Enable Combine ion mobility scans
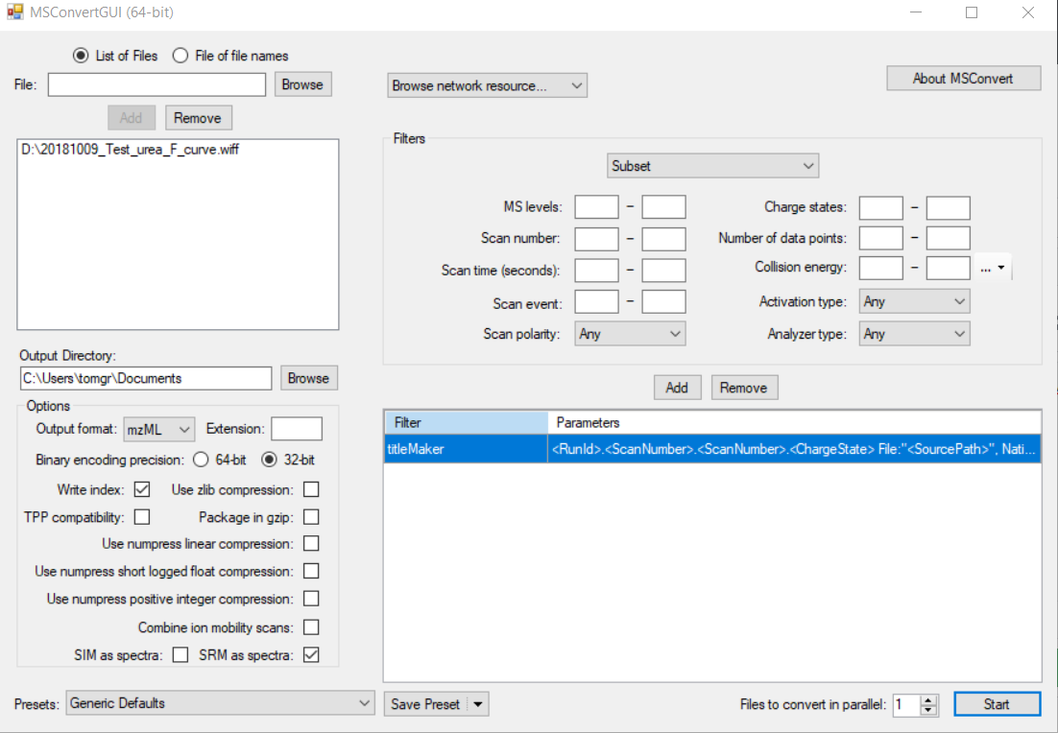1058x733 pixels. (x=310, y=627)
